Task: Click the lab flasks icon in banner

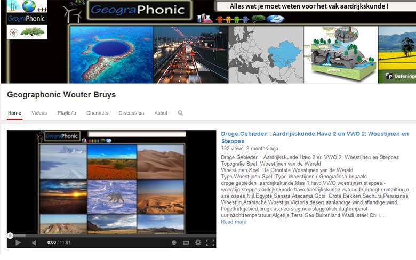Action: coord(205,19)
